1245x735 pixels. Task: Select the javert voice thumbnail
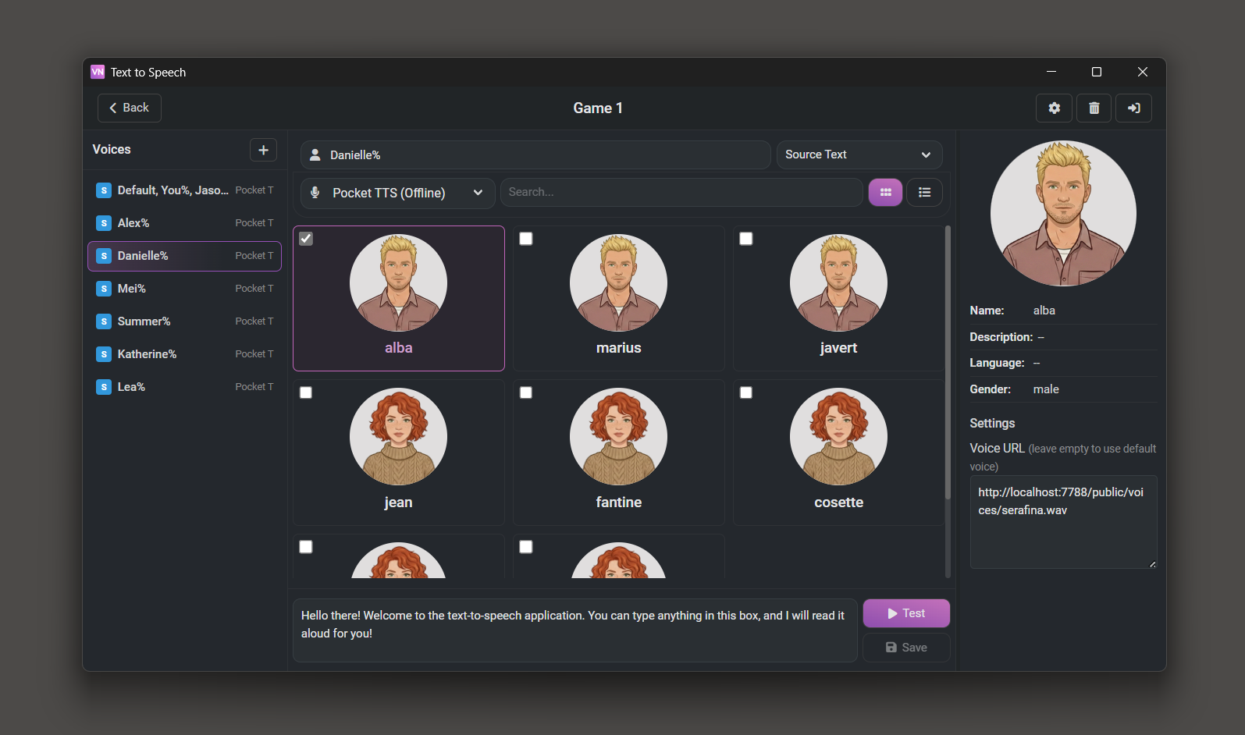838,284
